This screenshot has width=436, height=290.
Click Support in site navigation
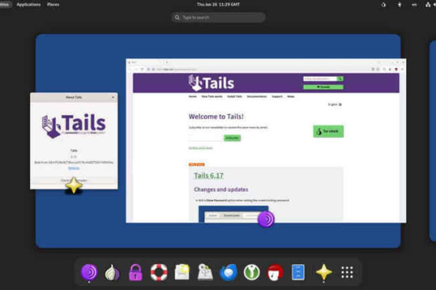coord(277,96)
